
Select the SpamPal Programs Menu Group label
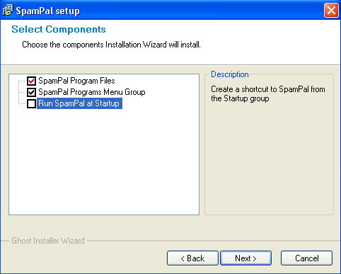(92, 92)
